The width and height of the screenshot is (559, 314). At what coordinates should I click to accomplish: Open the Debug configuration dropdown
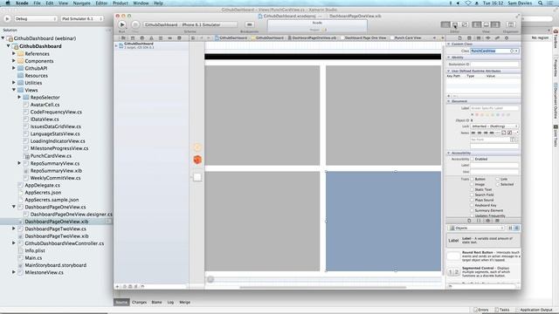pos(35,18)
